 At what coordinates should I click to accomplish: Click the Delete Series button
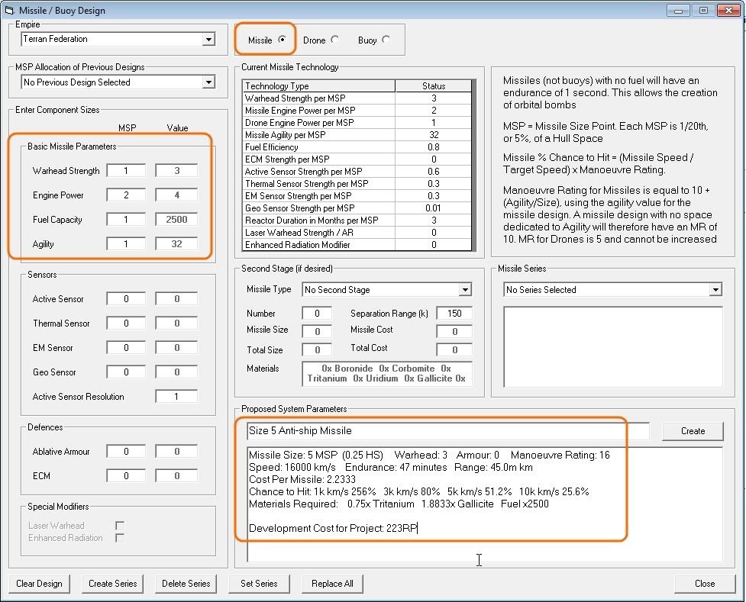pos(186,584)
